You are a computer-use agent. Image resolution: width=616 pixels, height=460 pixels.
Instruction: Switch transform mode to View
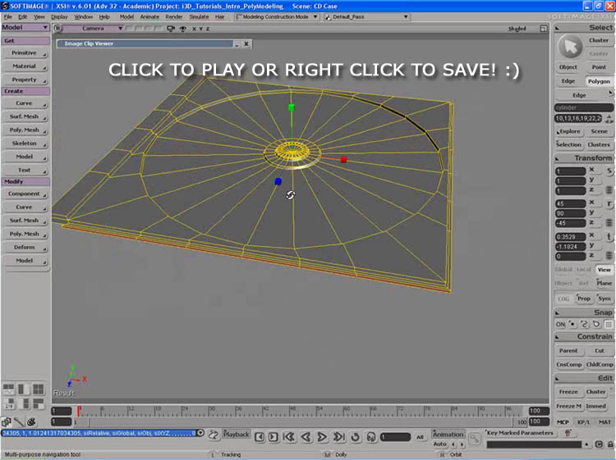604,269
